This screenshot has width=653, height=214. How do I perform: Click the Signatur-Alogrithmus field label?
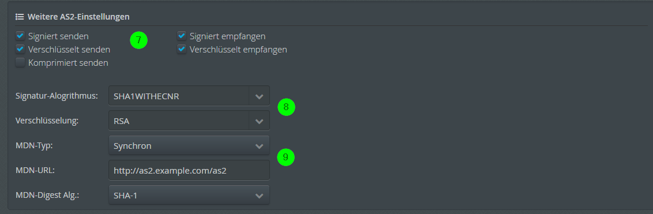[x=57, y=96]
